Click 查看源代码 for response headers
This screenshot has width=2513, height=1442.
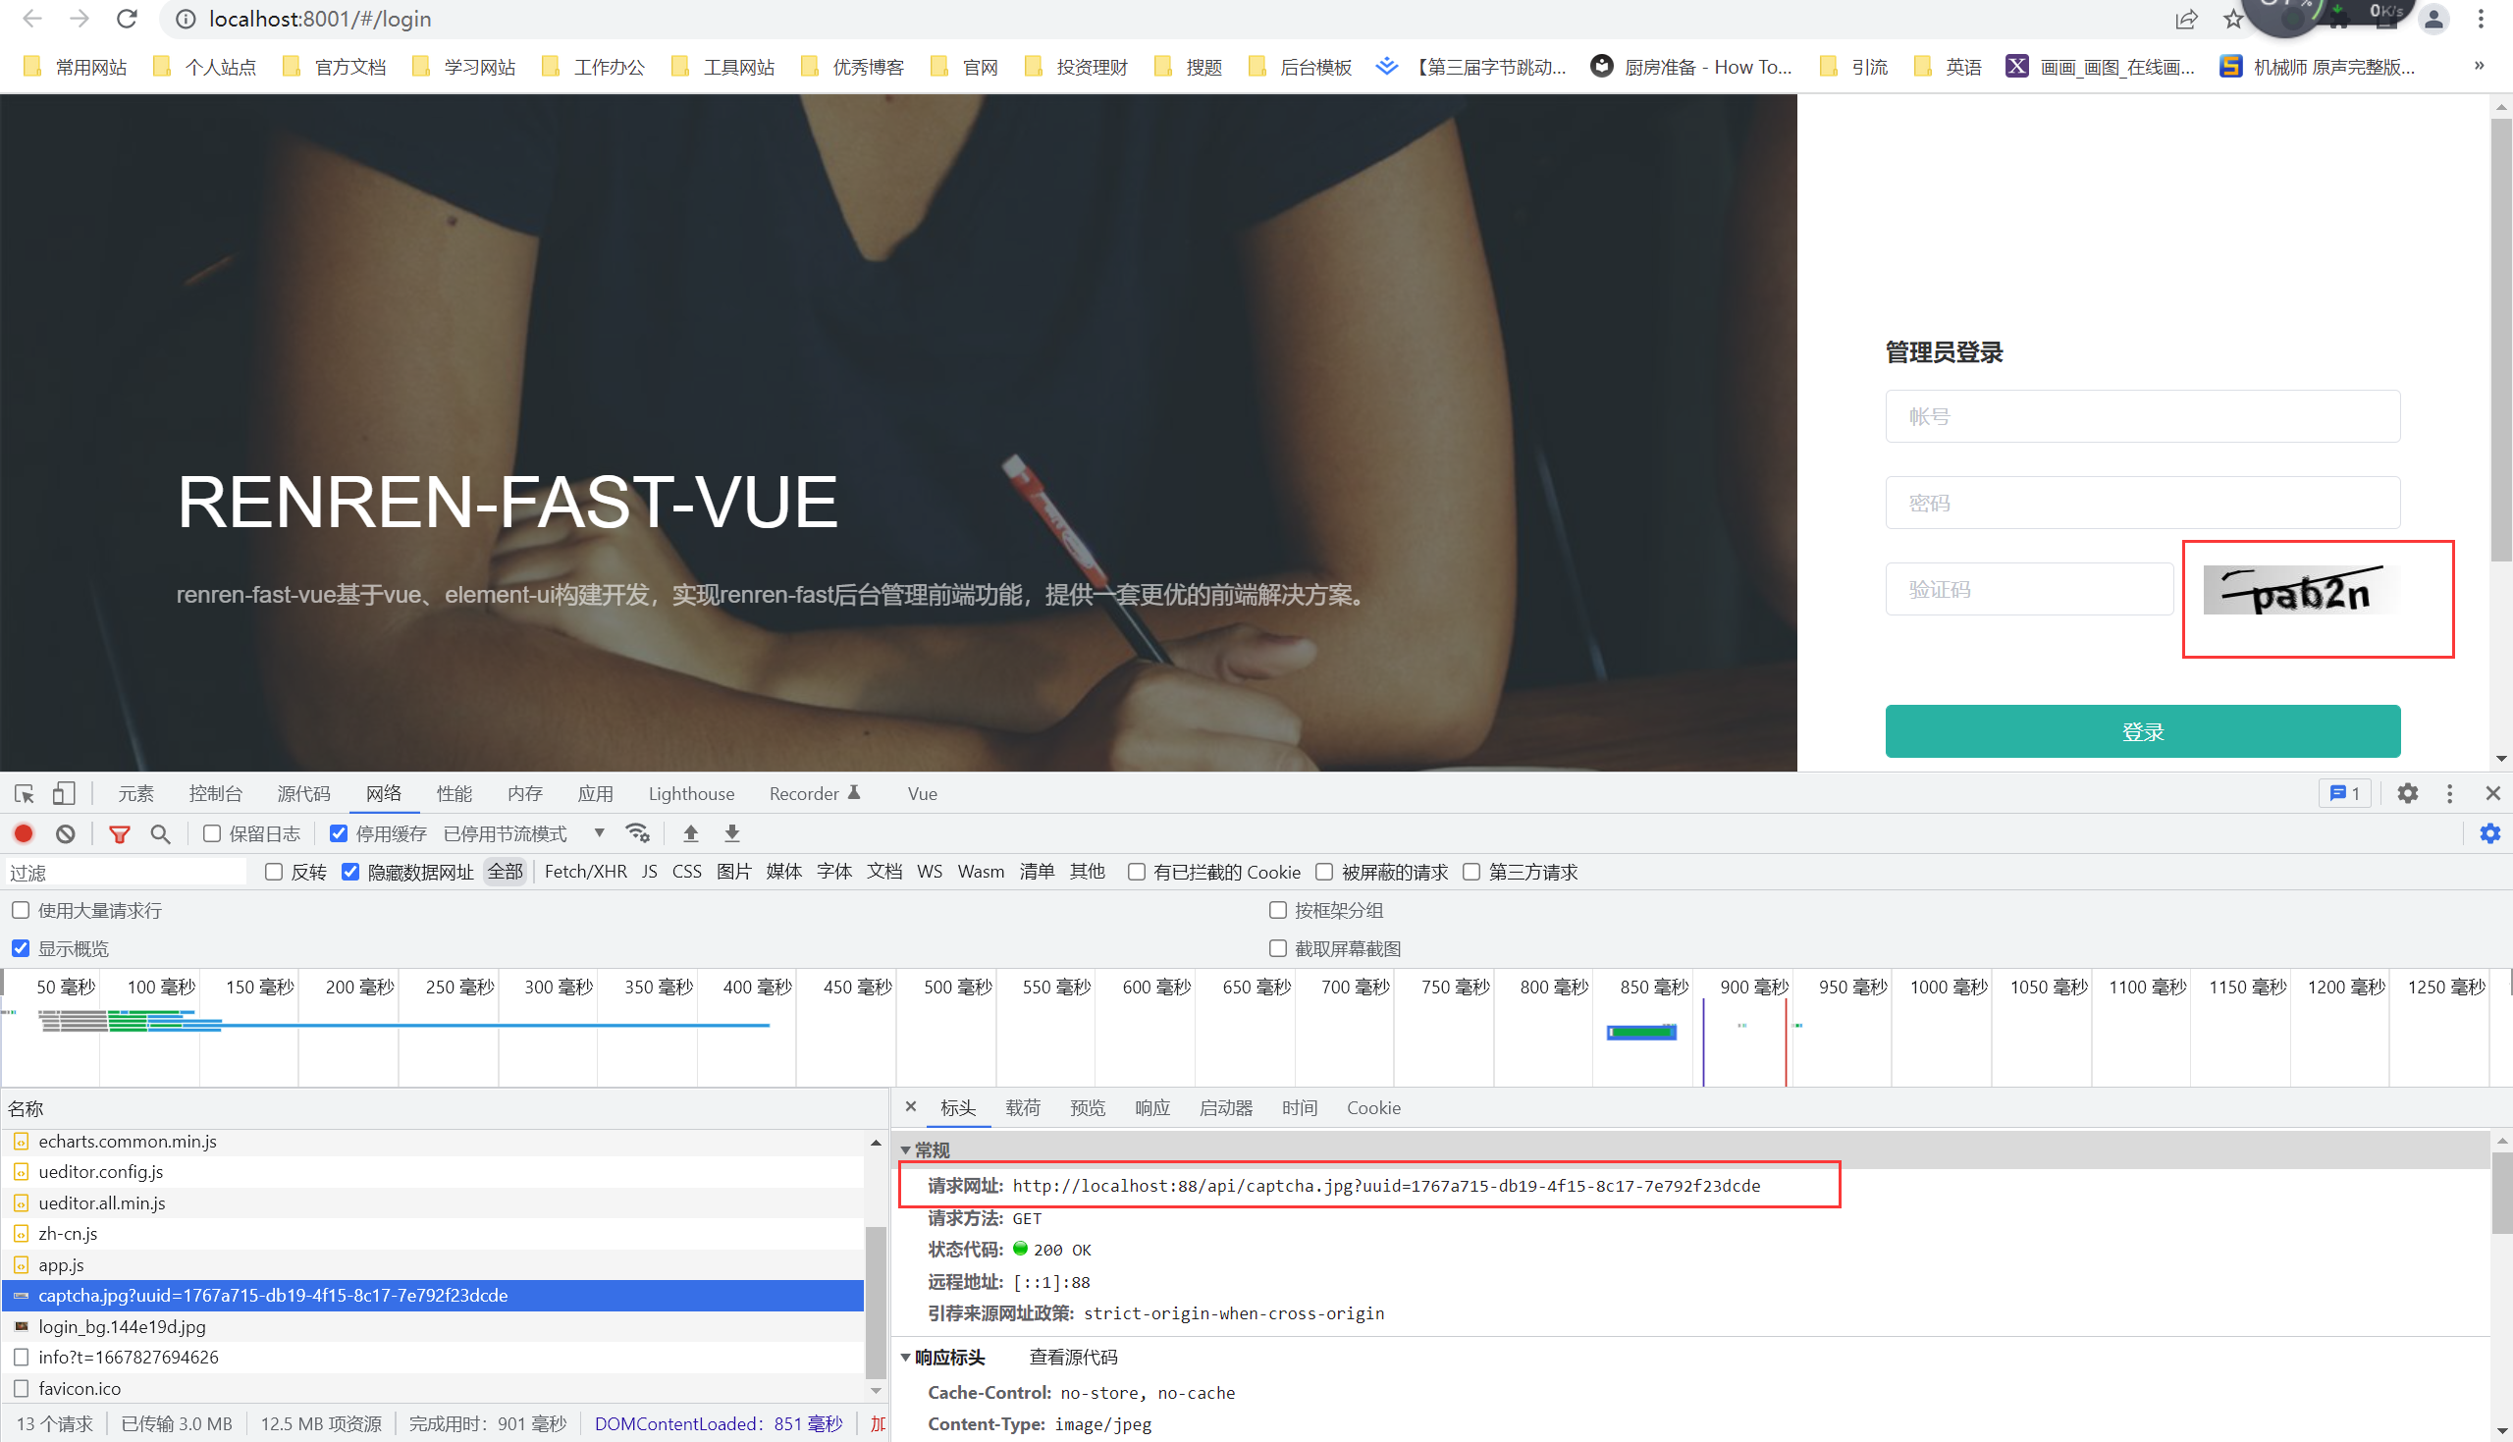click(1073, 1357)
